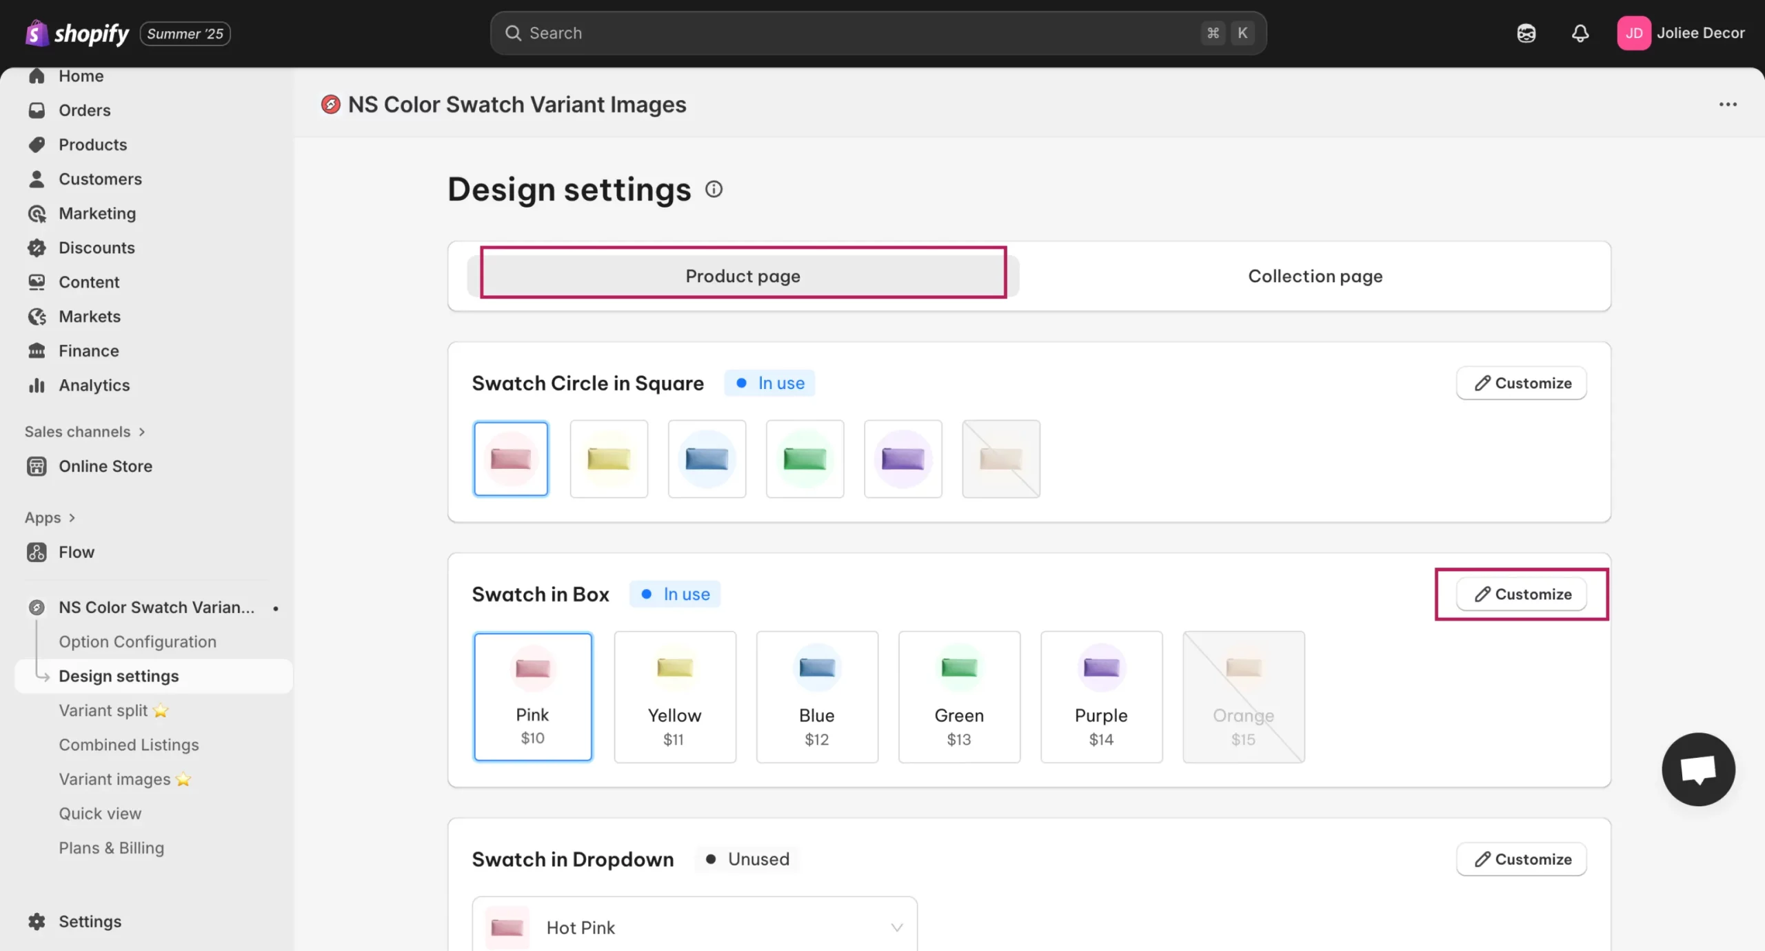1765x951 pixels.
Task: Select the Yellow $11 box swatch
Action: click(x=675, y=697)
